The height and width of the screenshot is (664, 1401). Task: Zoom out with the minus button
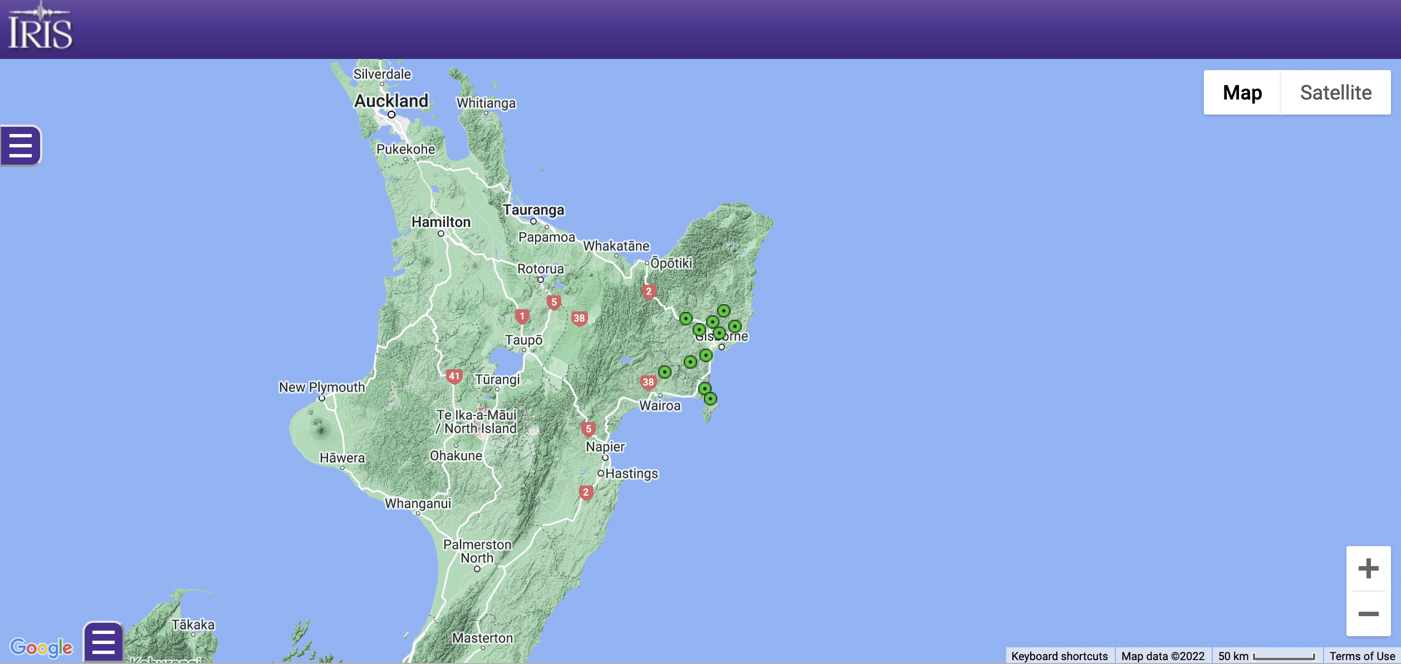coord(1368,614)
